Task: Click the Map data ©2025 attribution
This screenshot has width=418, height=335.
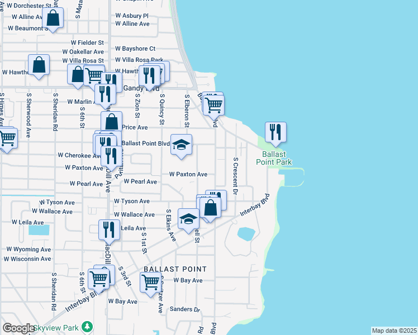Action: [395, 331]
